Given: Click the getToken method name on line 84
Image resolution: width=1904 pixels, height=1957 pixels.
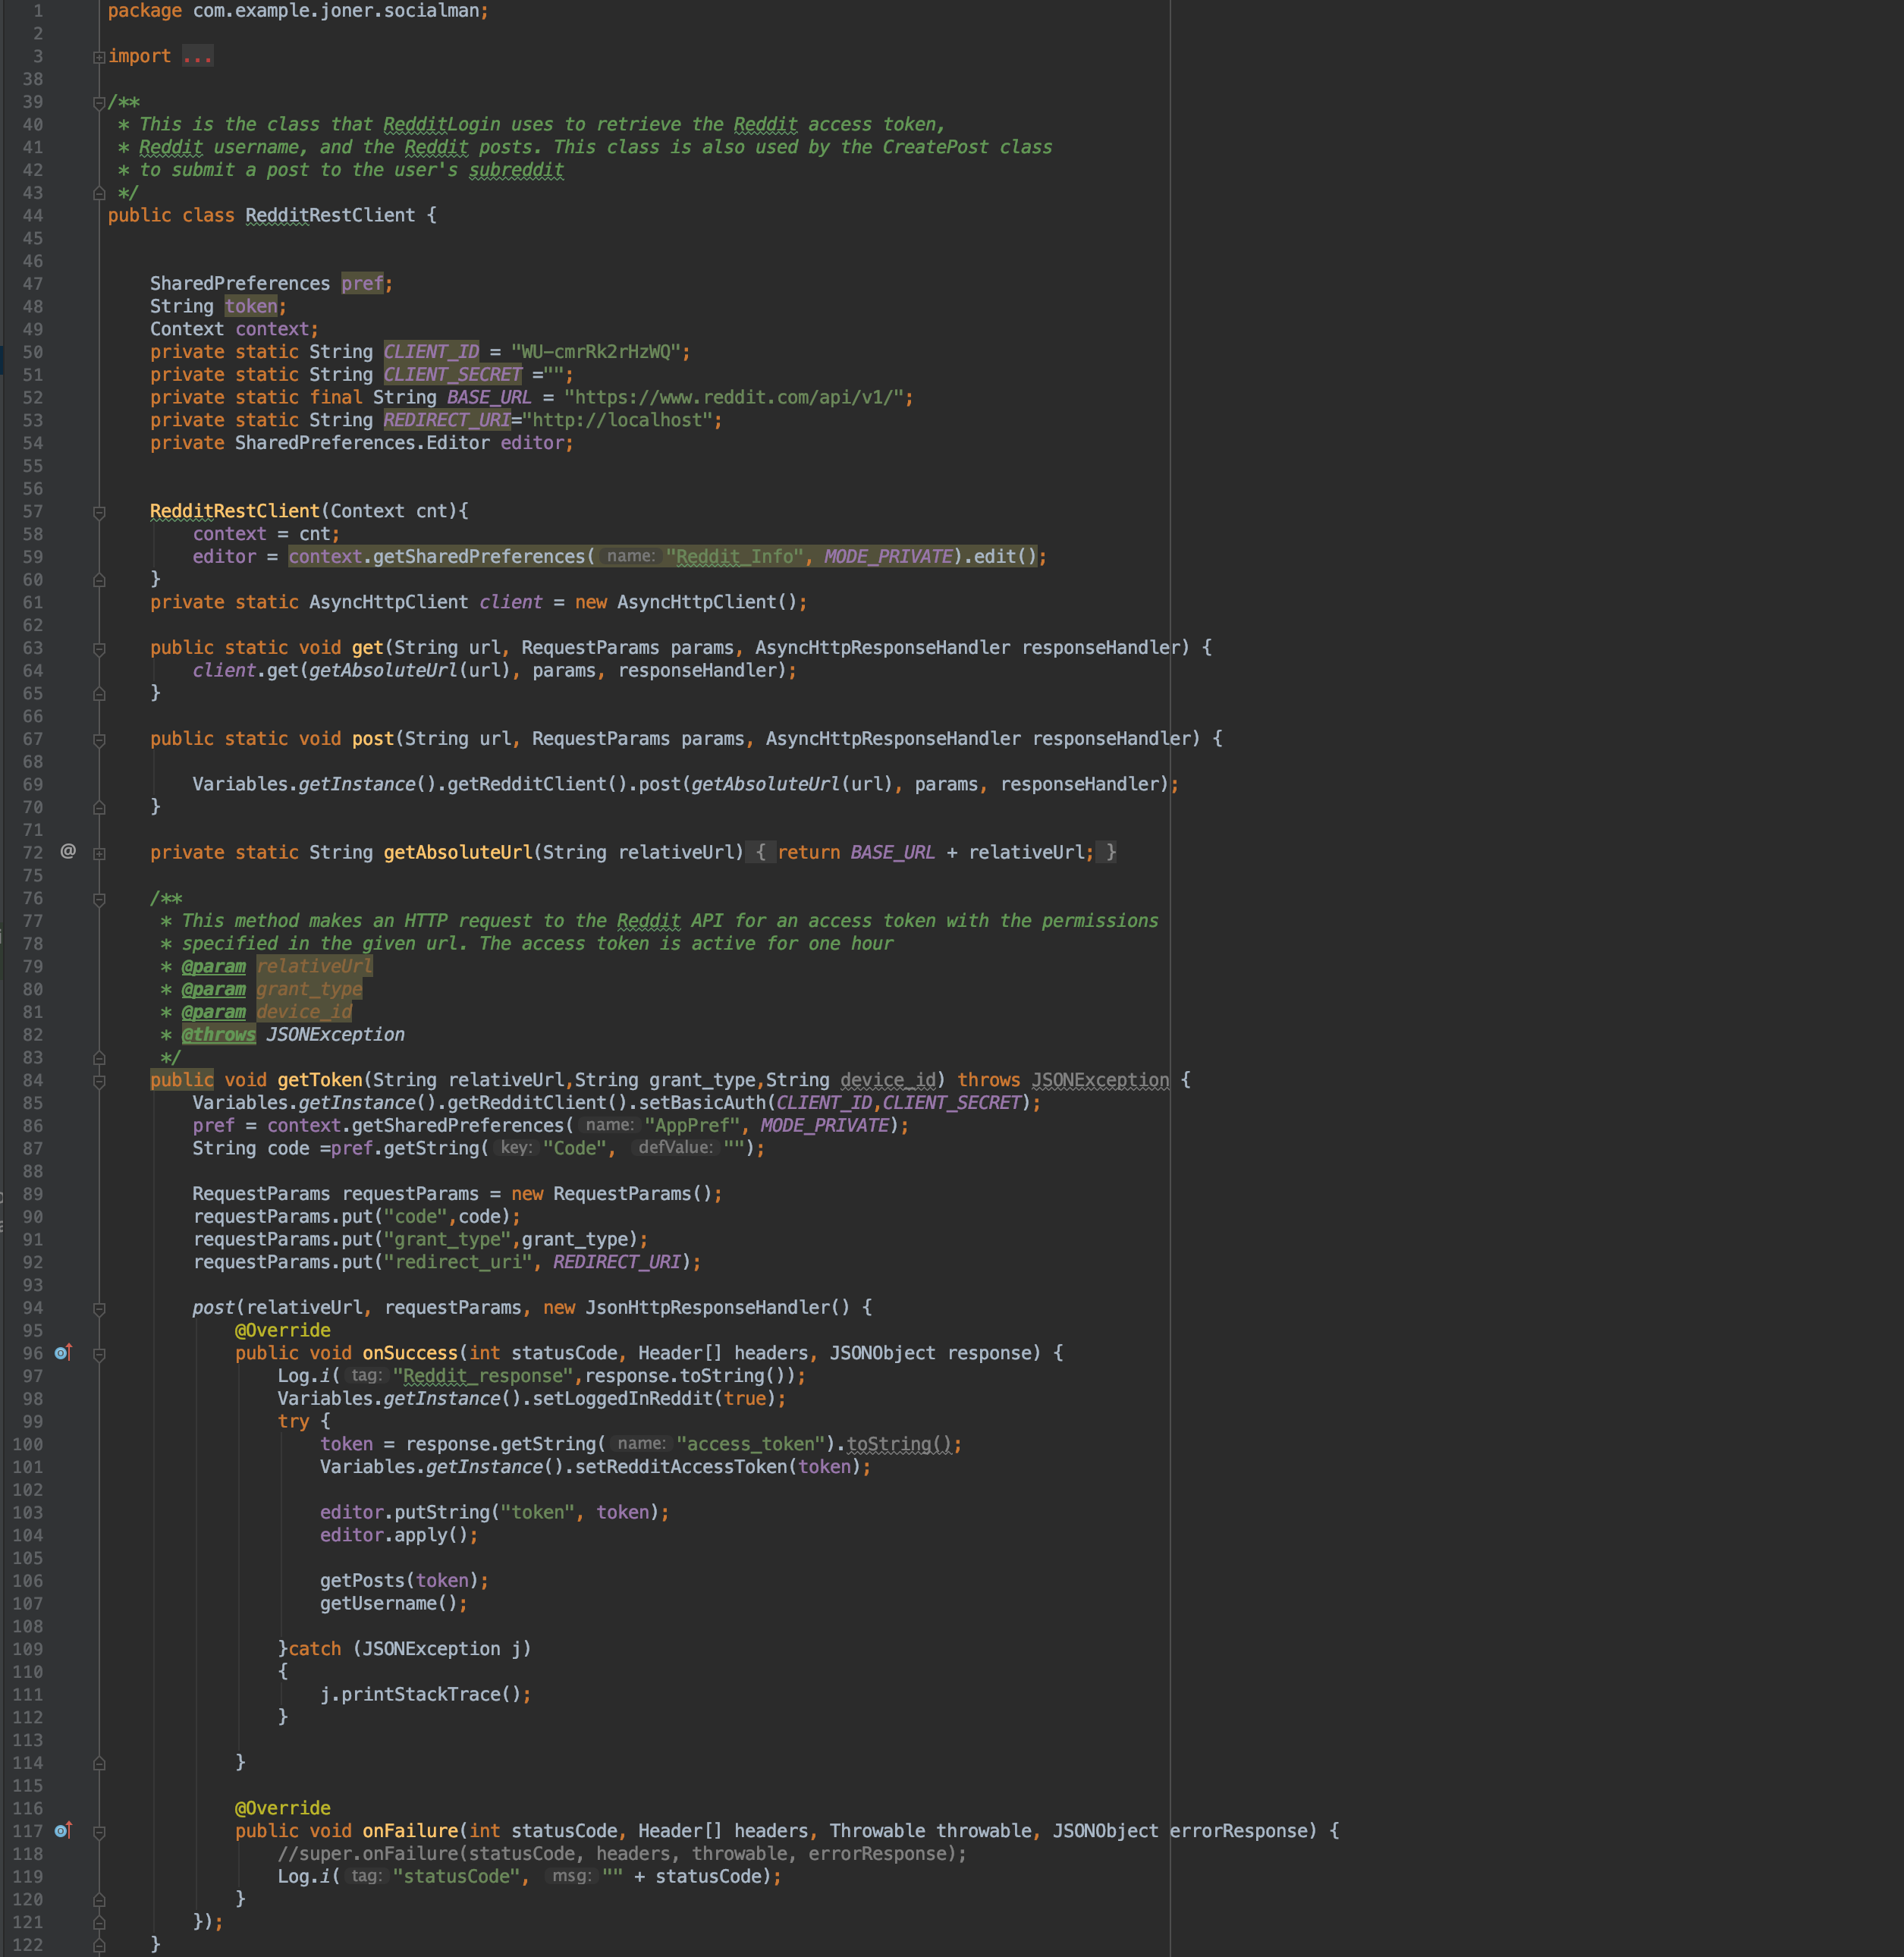Looking at the screenshot, I should coord(319,1080).
